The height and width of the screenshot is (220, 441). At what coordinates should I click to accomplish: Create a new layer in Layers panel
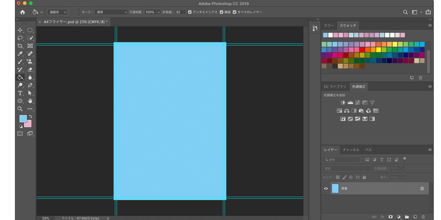point(415,217)
